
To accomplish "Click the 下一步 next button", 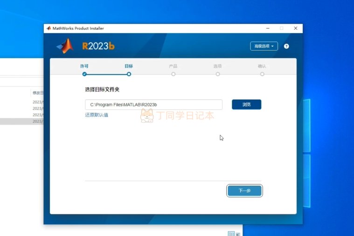I will (x=244, y=191).
